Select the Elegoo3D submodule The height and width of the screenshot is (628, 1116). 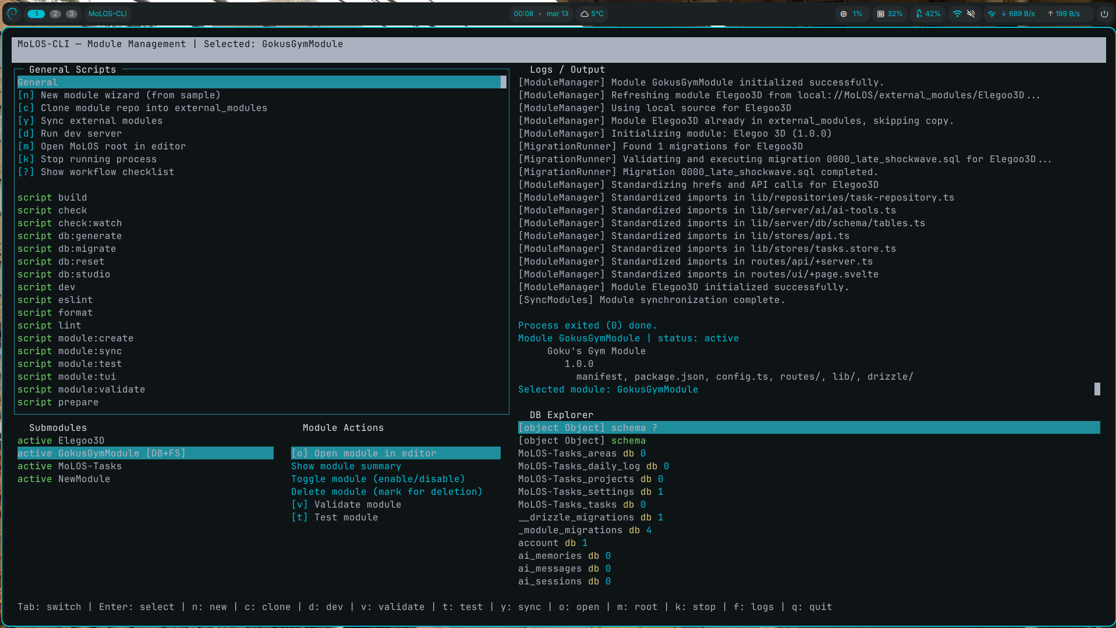coord(61,440)
